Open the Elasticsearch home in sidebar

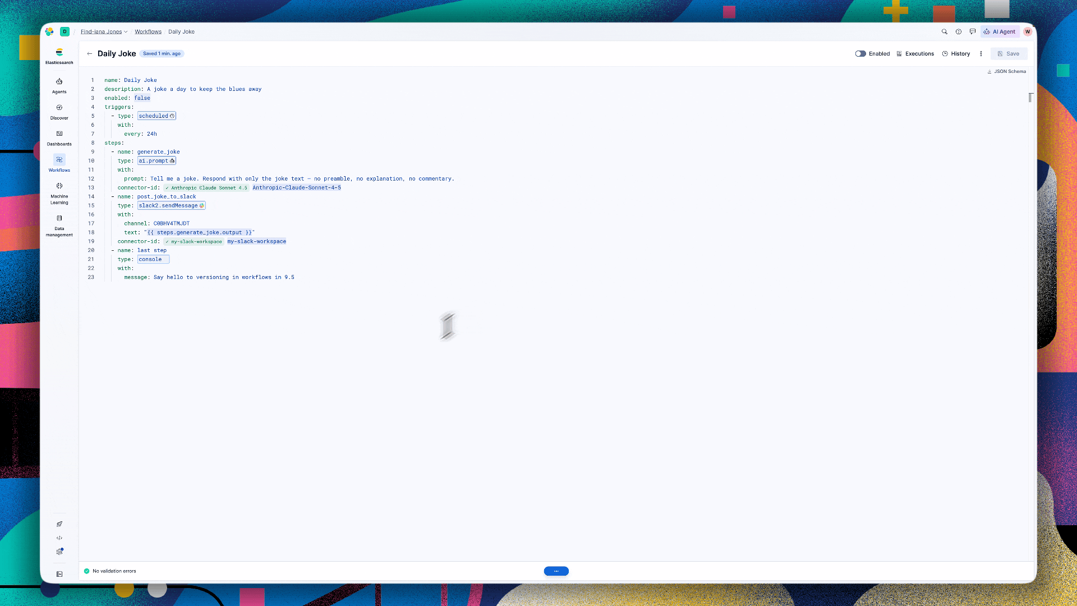coord(59,56)
